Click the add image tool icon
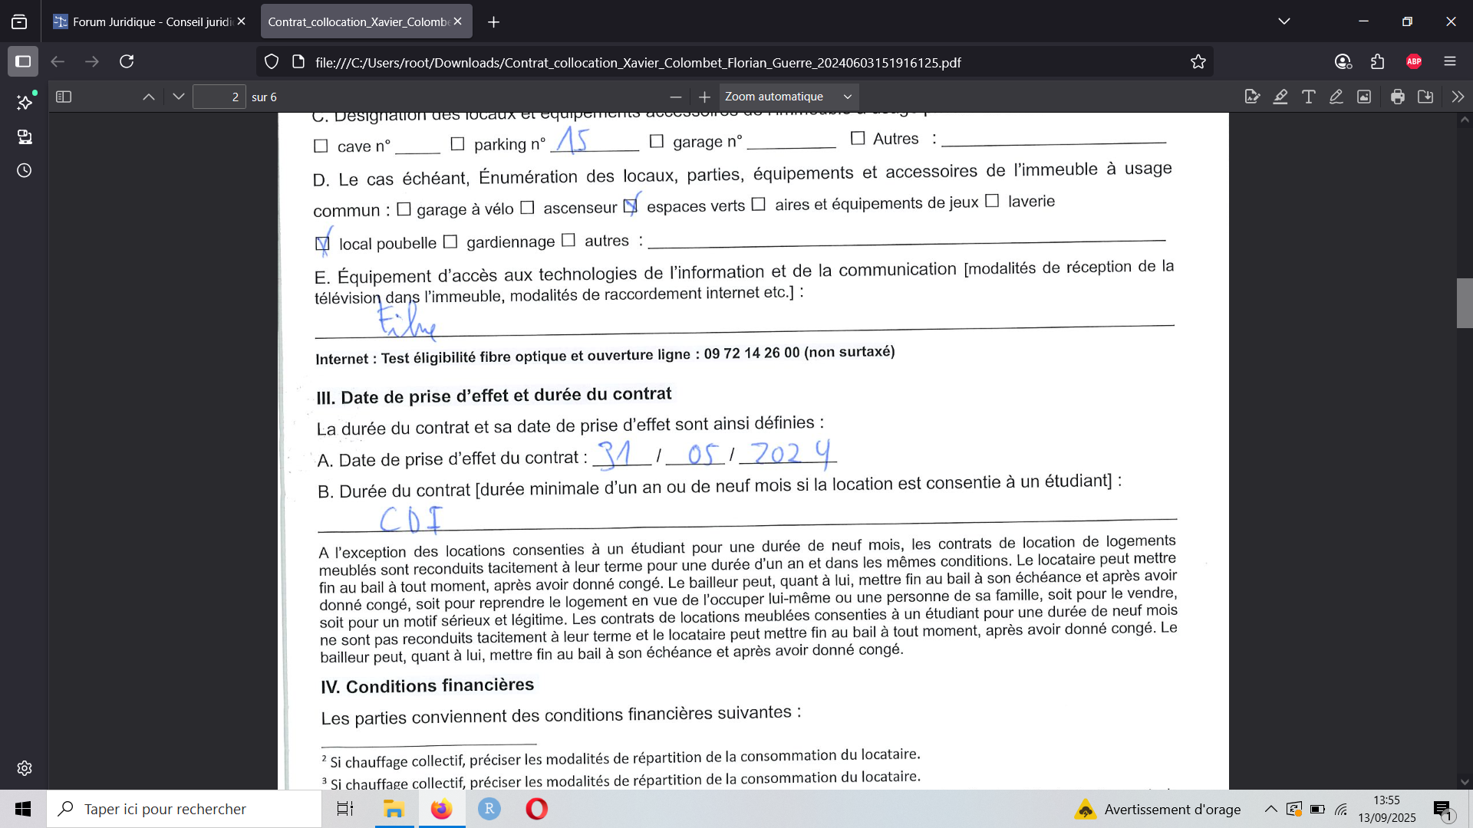The height and width of the screenshot is (828, 1473). pyautogui.click(x=1364, y=97)
